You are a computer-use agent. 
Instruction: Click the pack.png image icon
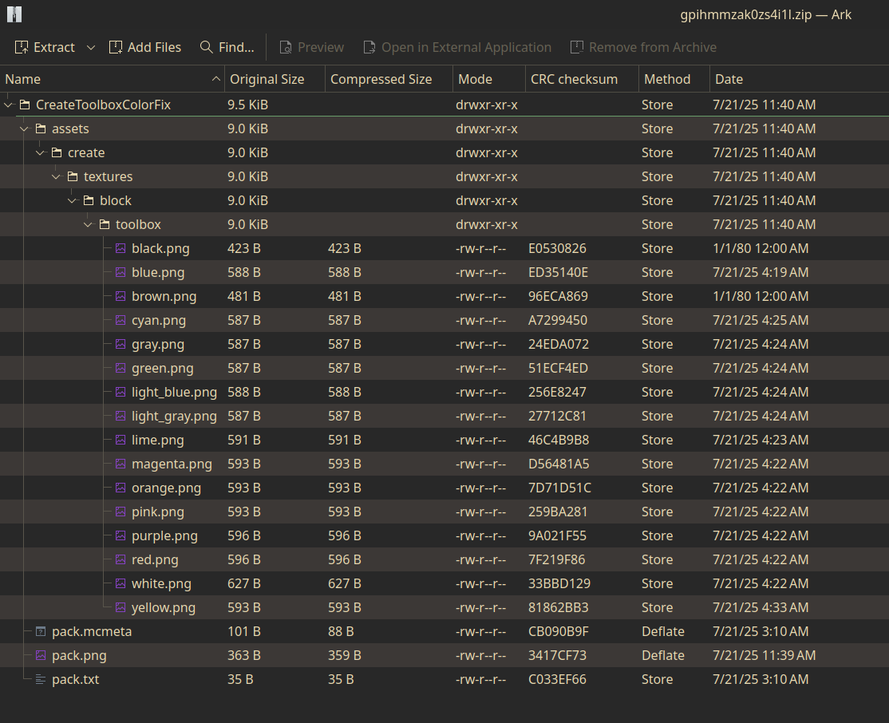click(x=40, y=655)
